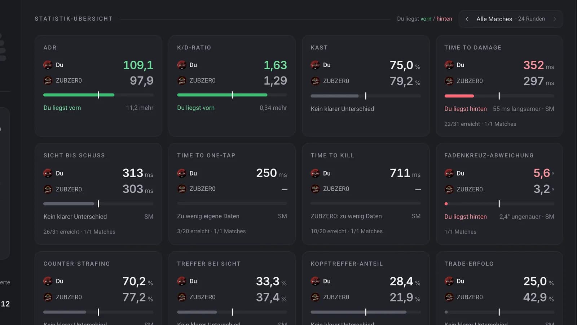
Task: Click the 352 ms Time to Damage value
Action: coord(539,65)
